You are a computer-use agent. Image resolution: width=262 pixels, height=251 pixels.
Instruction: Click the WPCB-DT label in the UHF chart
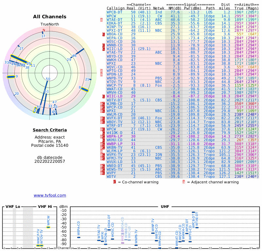click(193, 221)
